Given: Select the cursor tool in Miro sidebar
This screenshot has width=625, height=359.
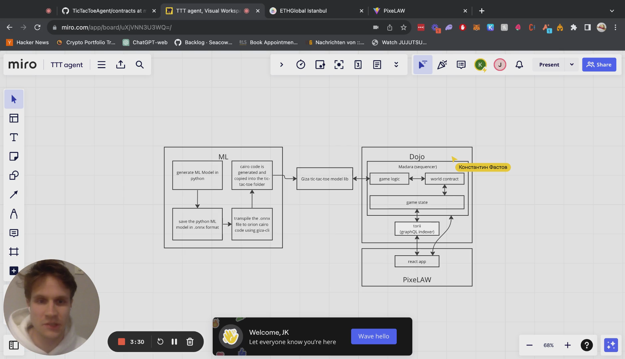Looking at the screenshot, I should coord(14,99).
